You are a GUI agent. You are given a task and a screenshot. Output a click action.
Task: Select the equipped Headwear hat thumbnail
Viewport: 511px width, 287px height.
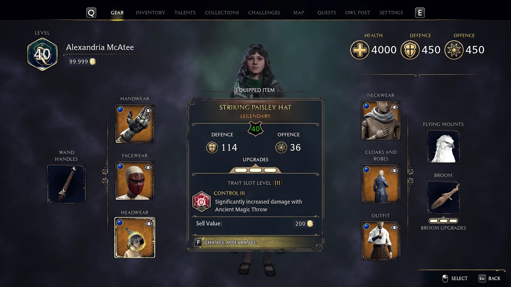pos(135,238)
